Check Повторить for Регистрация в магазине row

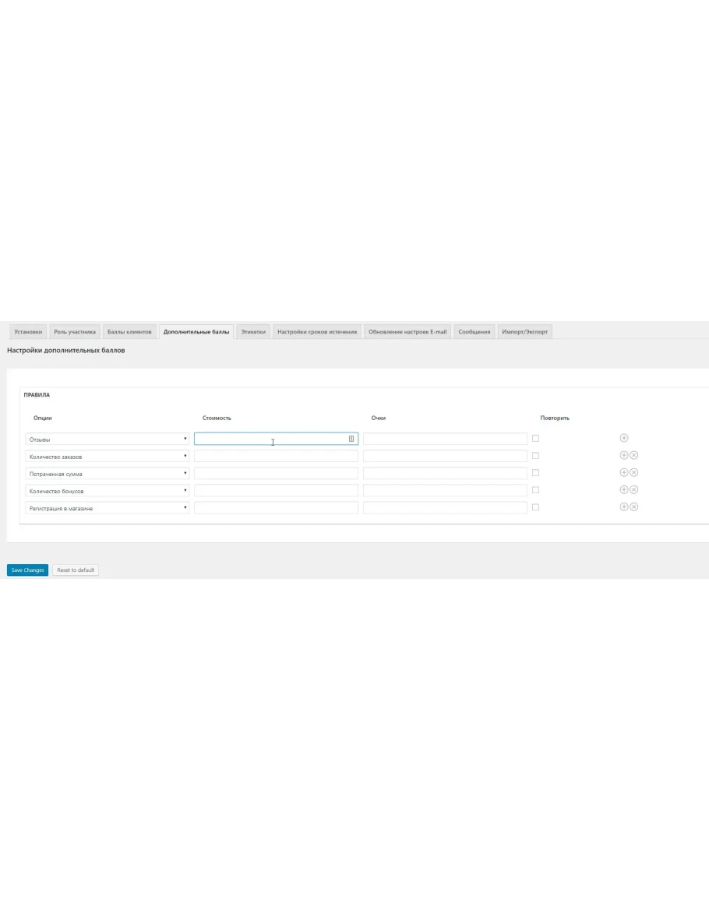[535, 507]
